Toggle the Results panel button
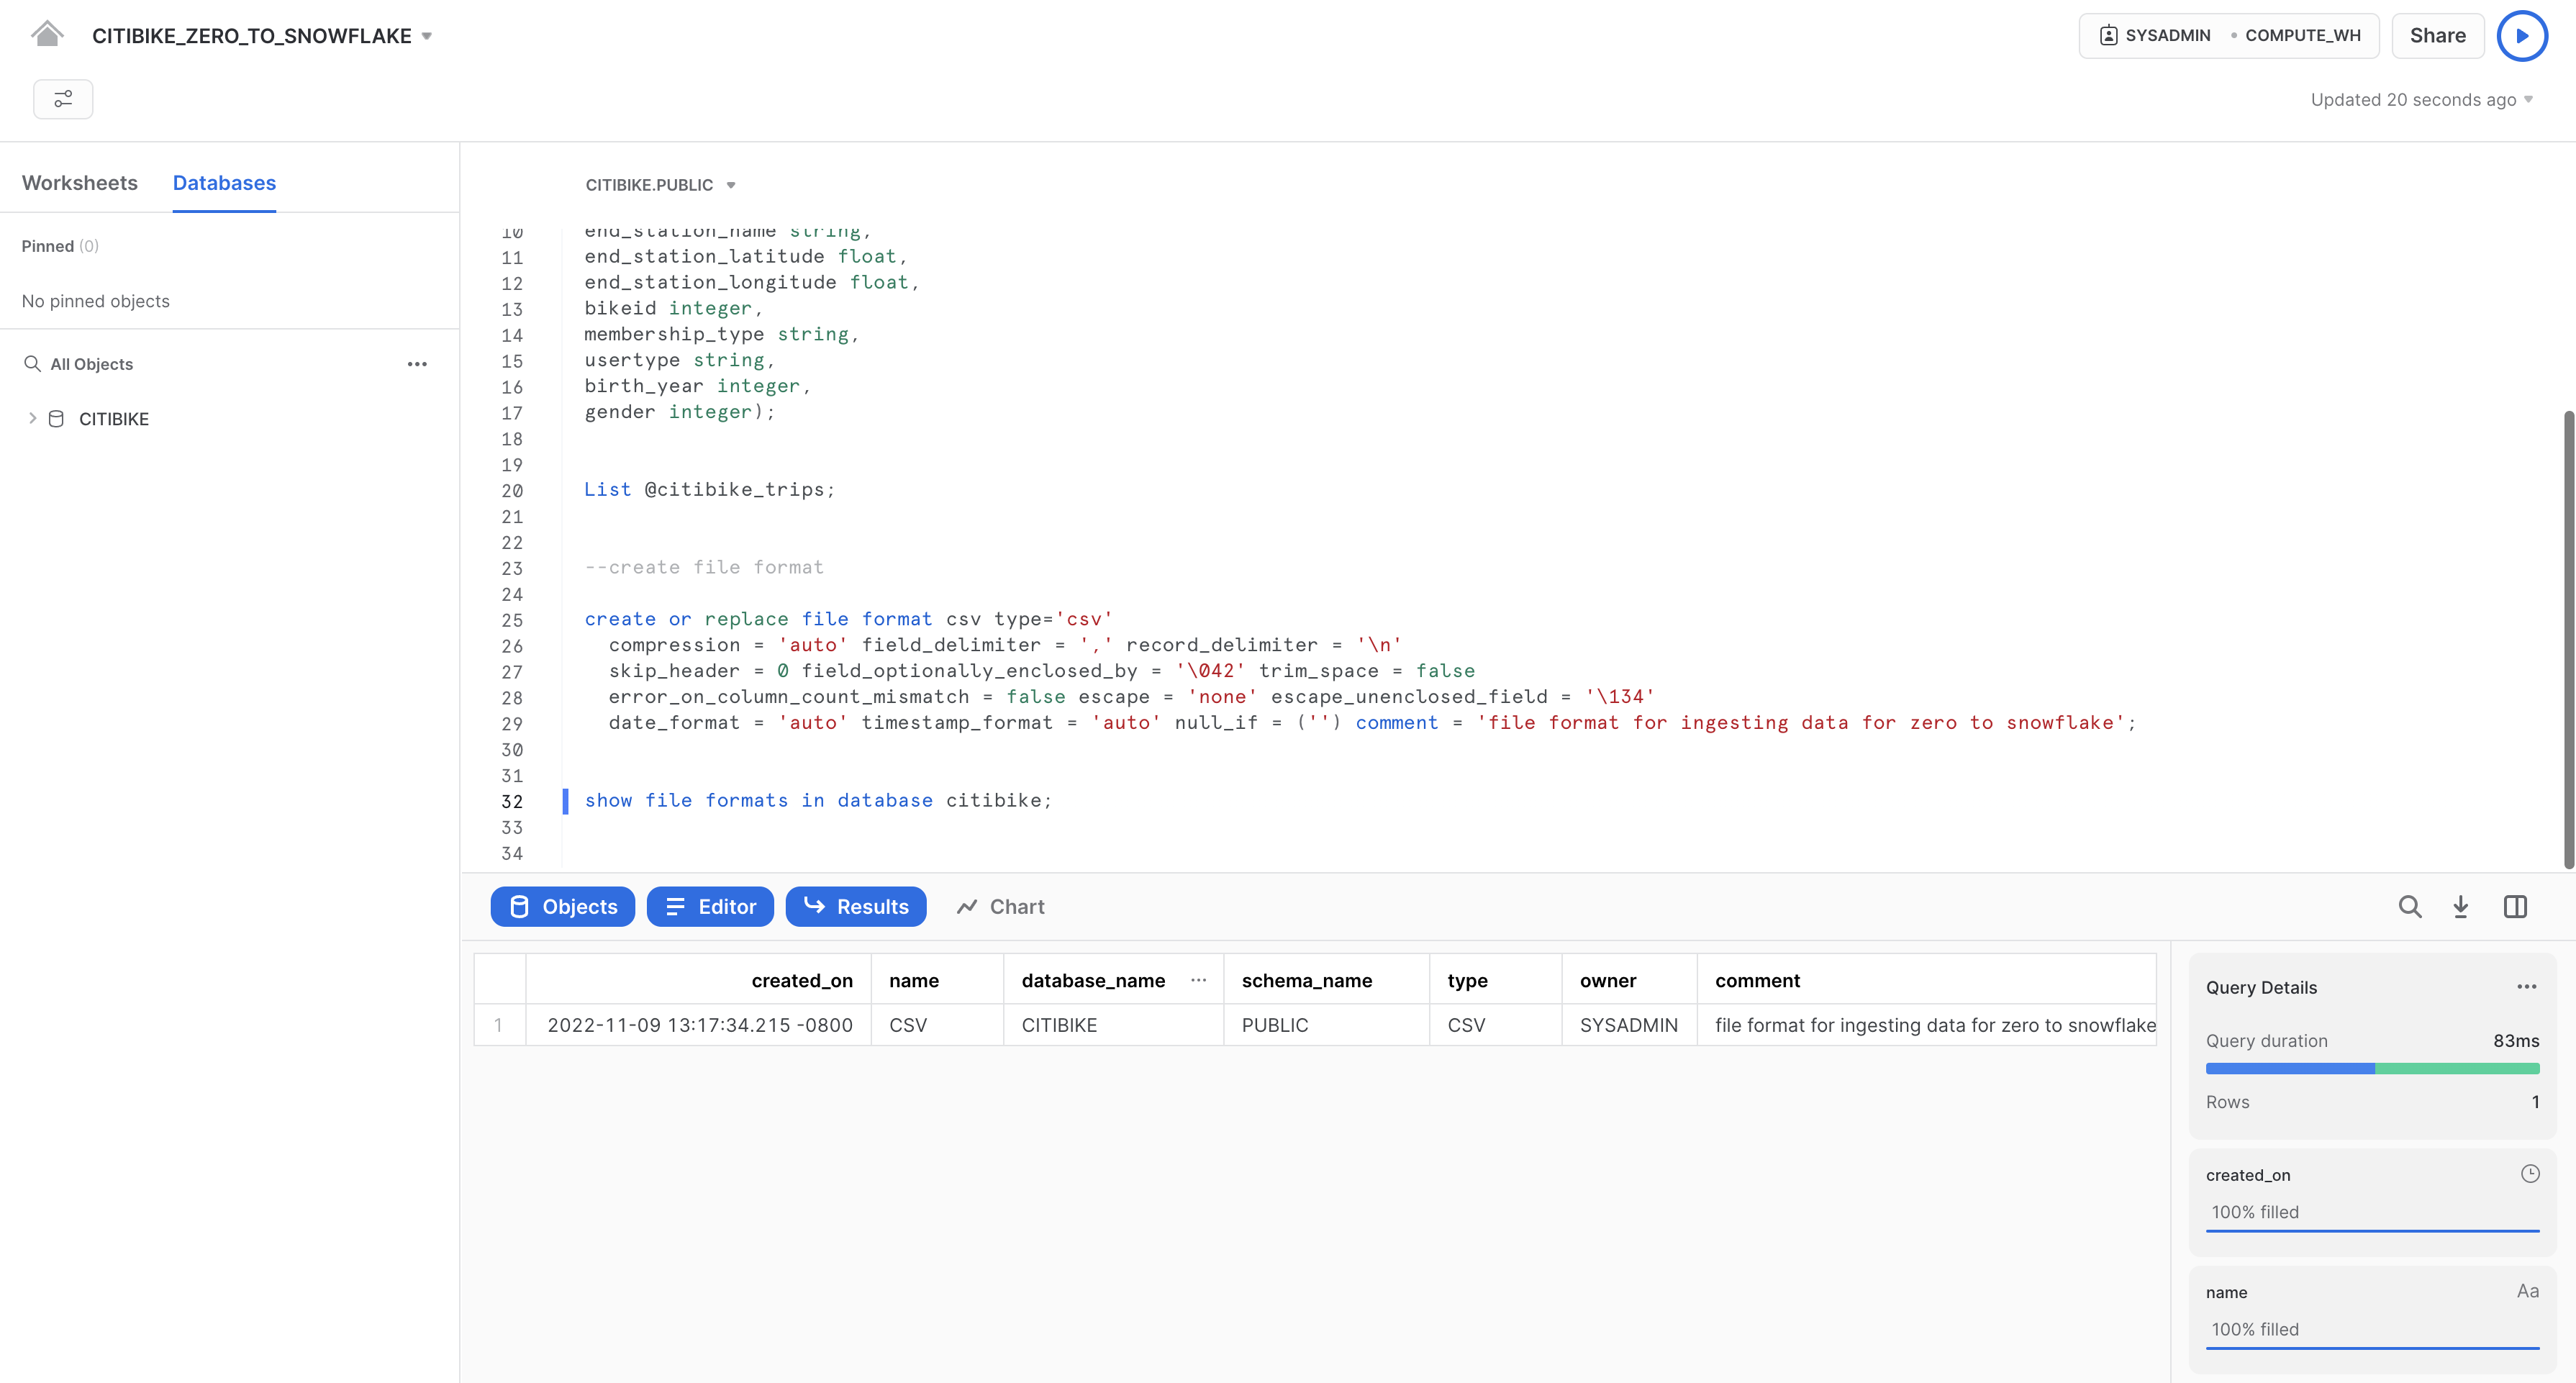Viewport: 2576px width, 1383px height. point(856,907)
